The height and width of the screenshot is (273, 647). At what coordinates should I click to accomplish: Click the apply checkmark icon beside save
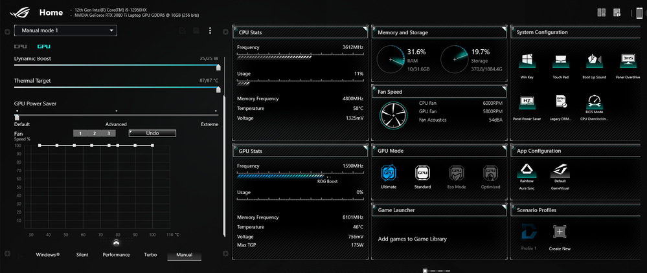183,30
